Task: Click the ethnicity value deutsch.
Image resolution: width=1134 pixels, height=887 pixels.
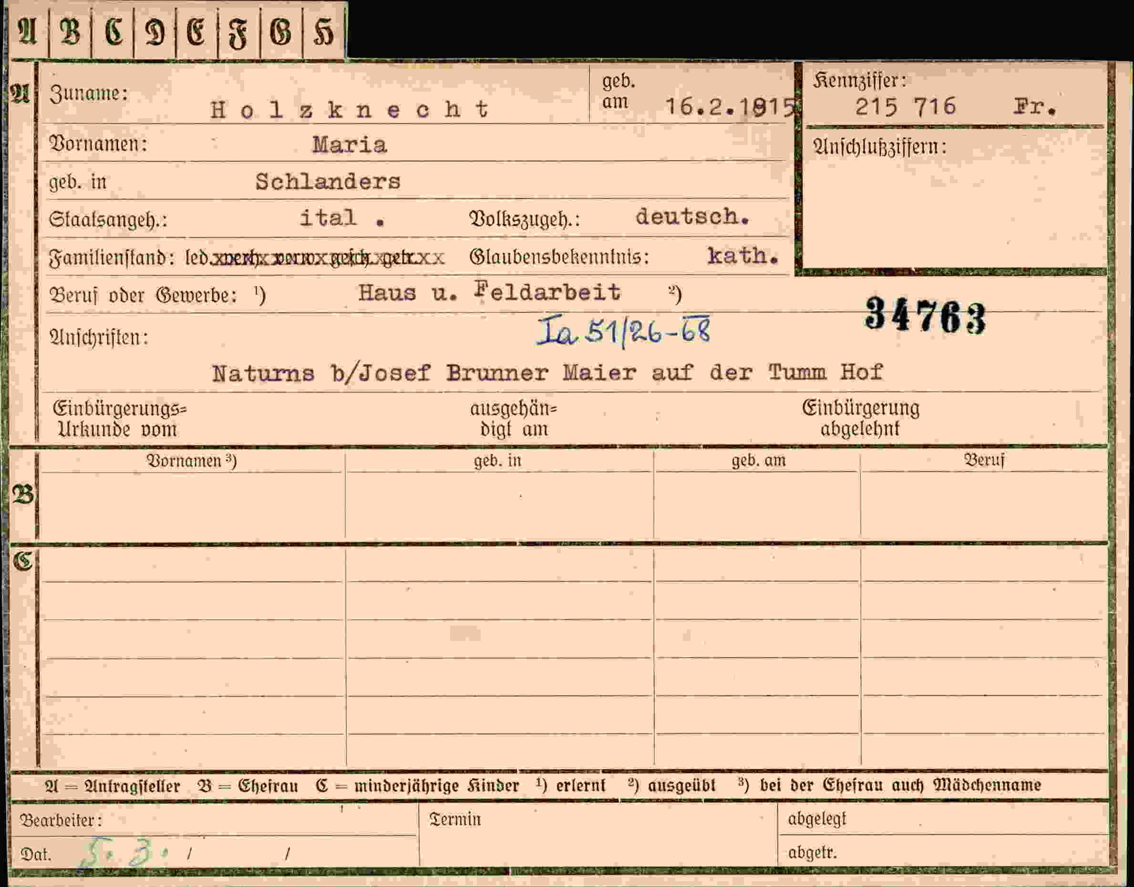Action: 692,217
